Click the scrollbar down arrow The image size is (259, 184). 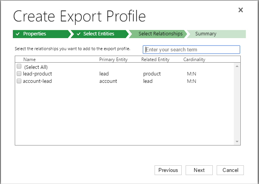[237, 142]
